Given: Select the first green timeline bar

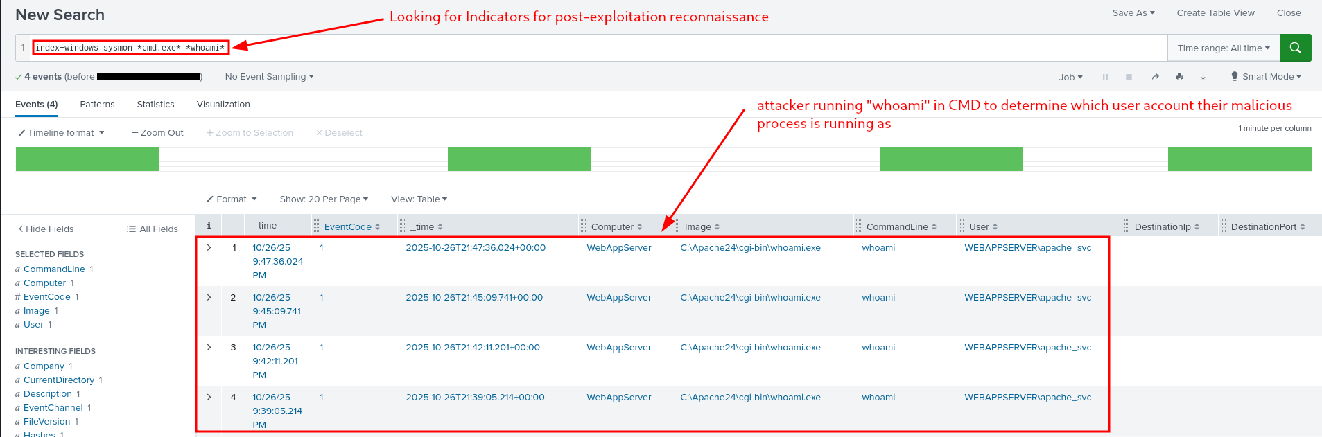Looking at the screenshot, I should point(87,159).
